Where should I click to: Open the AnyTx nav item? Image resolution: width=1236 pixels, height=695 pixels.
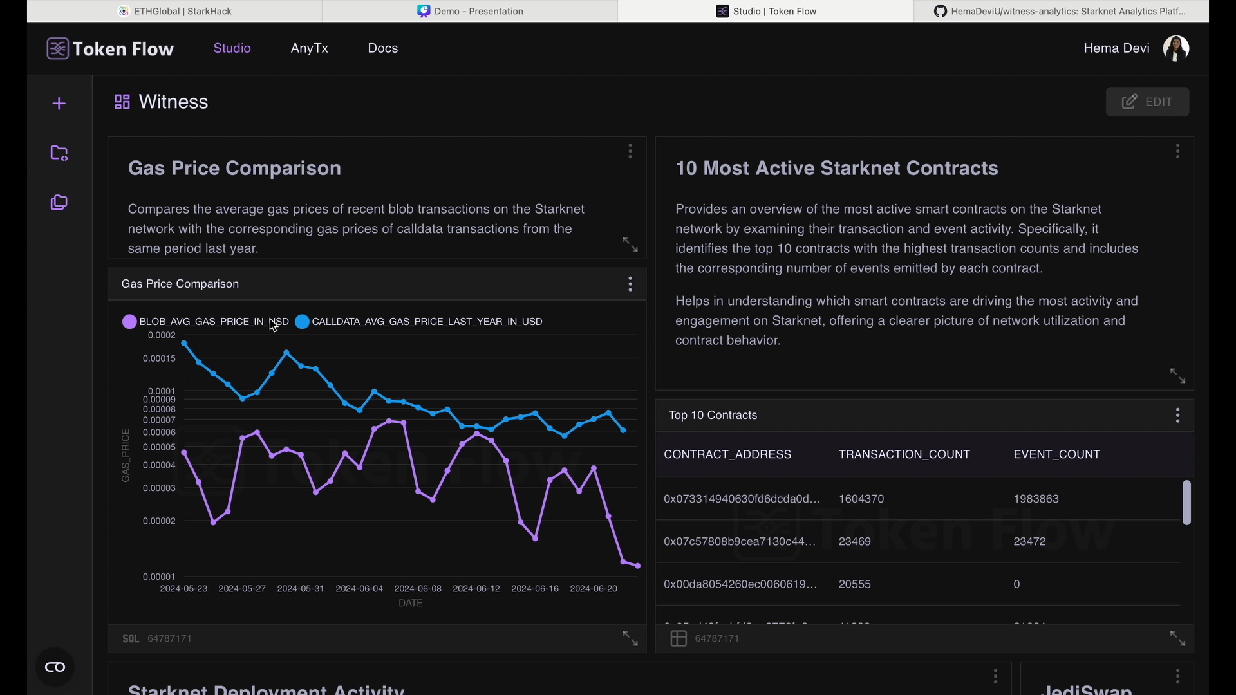pos(310,48)
